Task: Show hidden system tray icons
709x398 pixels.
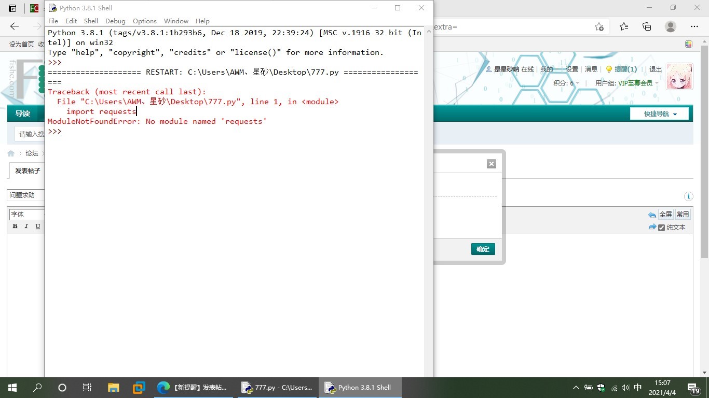Action: 576,388
